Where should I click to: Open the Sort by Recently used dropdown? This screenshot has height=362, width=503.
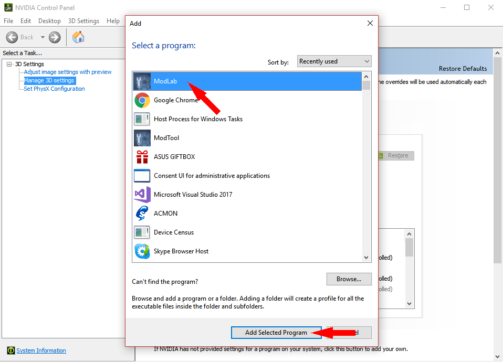coord(334,61)
